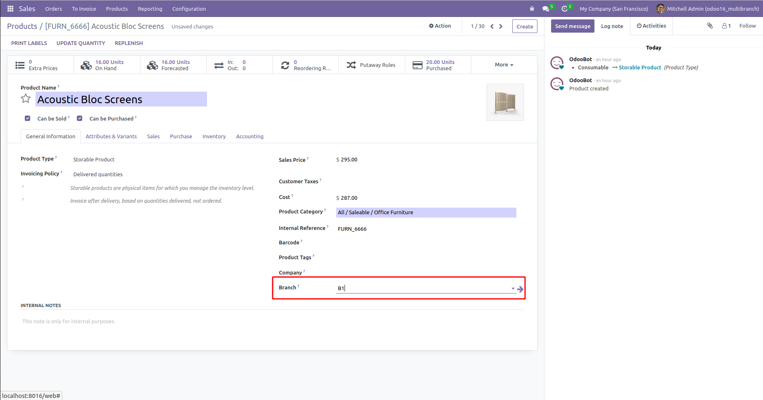Image resolution: width=763 pixels, height=400 pixels.
Task: Click the attachments paperclip icon
Action: click(710, 26)
